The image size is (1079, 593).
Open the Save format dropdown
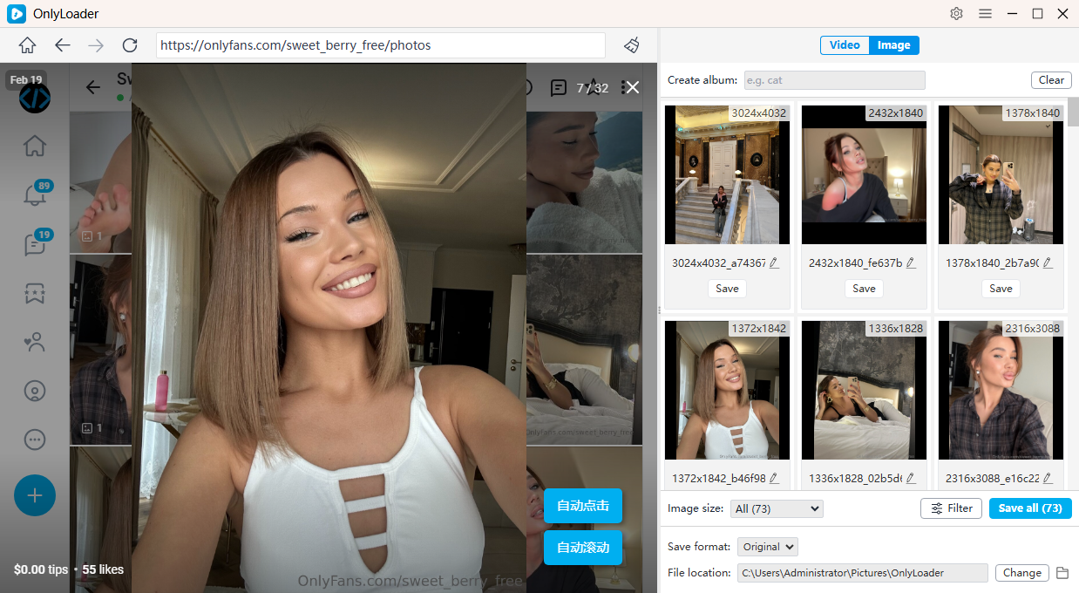tap(768, 547)
